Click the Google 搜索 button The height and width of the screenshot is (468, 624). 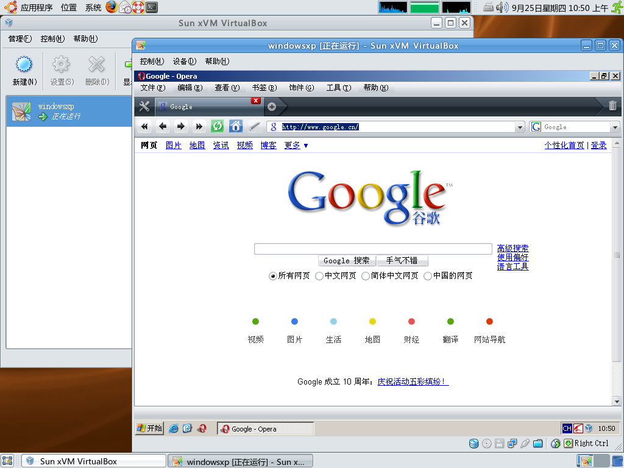click(x=347, y=260)
